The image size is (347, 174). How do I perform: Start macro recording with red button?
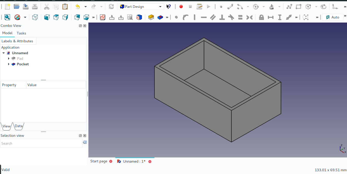tap(181, 7)
